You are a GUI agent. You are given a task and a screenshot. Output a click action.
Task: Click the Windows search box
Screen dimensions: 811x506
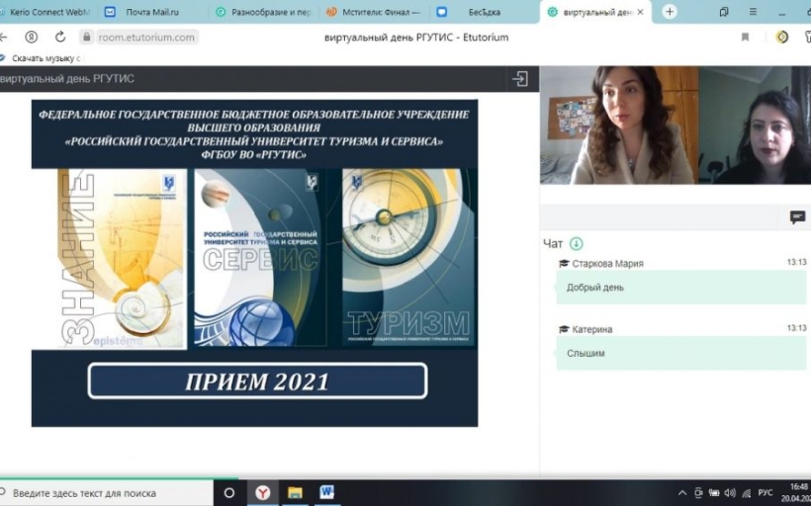(106, 493)
